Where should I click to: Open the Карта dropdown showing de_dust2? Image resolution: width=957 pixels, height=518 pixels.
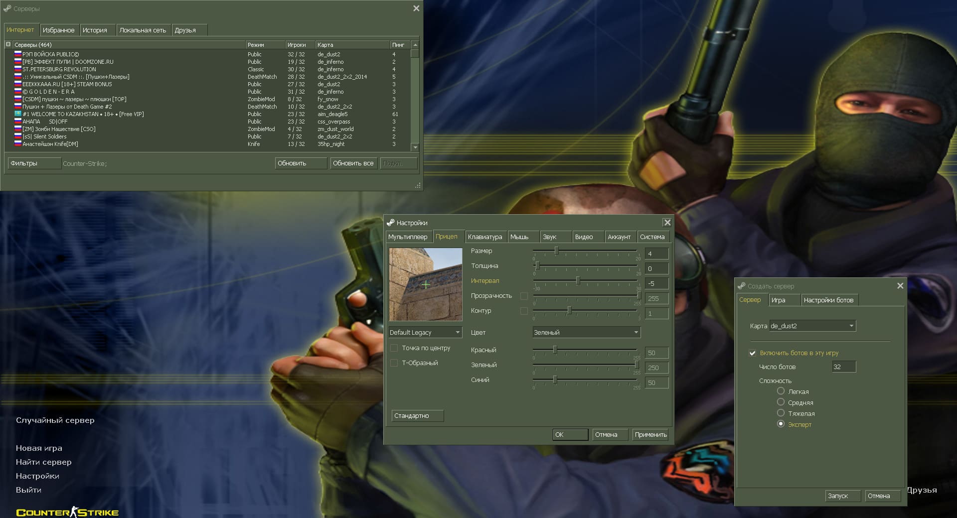(812, 326)
